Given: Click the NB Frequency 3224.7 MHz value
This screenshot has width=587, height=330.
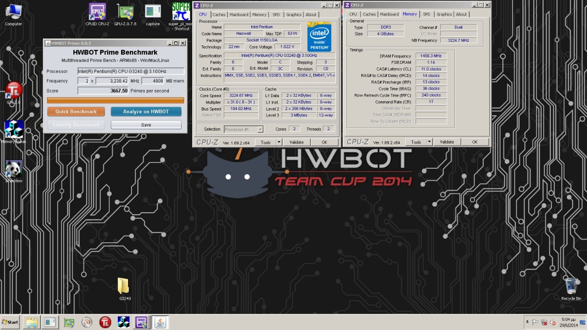Looking at the screenshot, I should tap(459, 40).
